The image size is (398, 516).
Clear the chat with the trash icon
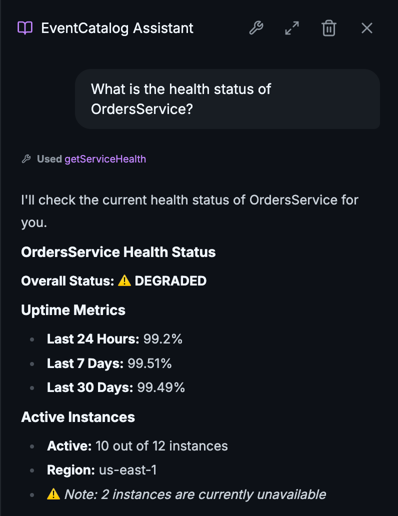(x=328, y=28)
